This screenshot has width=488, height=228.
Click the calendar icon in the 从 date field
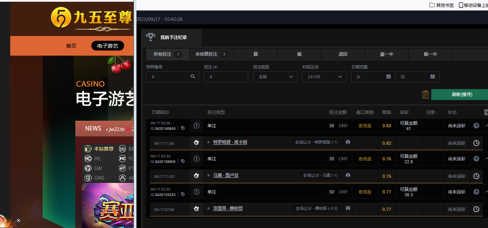pos(388,77)
